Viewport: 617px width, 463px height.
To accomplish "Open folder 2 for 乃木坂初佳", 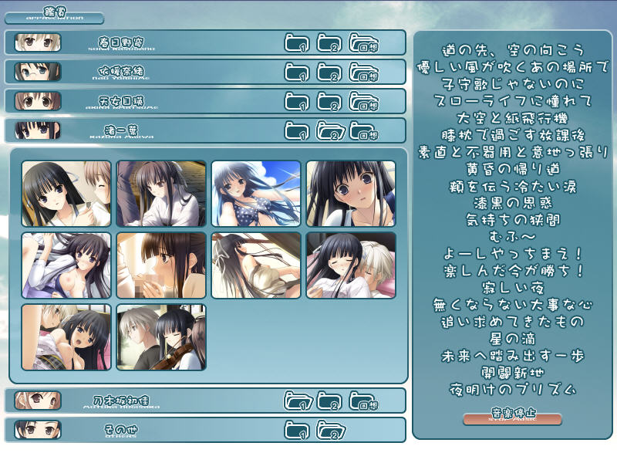I will click(x=329, y=400).
